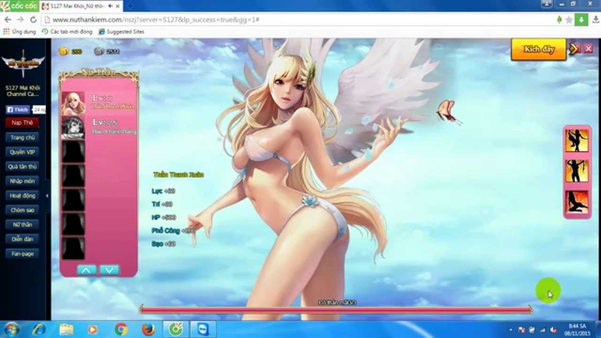The height and width of the screenshot is (338, 601).
Task: Close the goddess panel with red X
Action: [x=588, y=49]
